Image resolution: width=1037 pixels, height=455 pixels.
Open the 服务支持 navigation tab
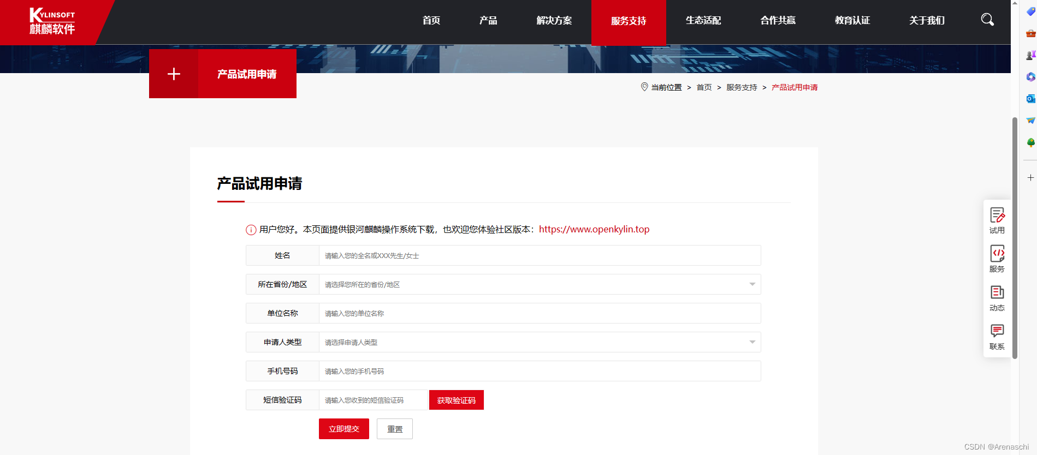coord(629,22)
